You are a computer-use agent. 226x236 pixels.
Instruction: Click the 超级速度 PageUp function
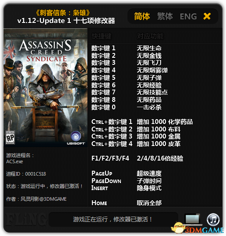pos(149,173)
